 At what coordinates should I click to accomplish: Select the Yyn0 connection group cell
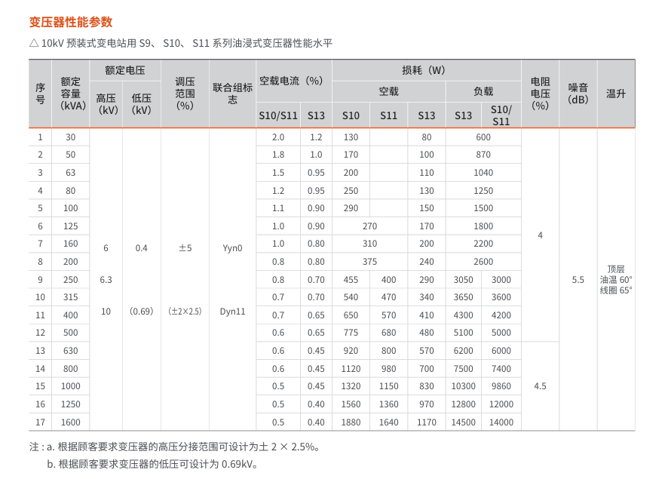tap(233, 247)
